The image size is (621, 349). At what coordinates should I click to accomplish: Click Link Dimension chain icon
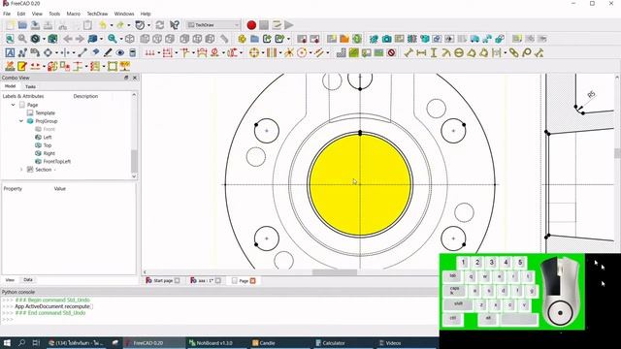[513, 52]
